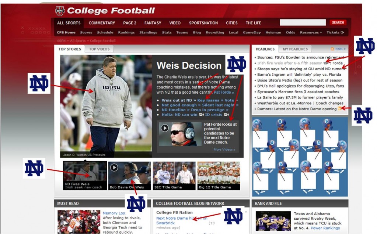Open the FSU's Bowden retirement headline
This screenshot has width=377, height=234.
(x=301, y=57)
